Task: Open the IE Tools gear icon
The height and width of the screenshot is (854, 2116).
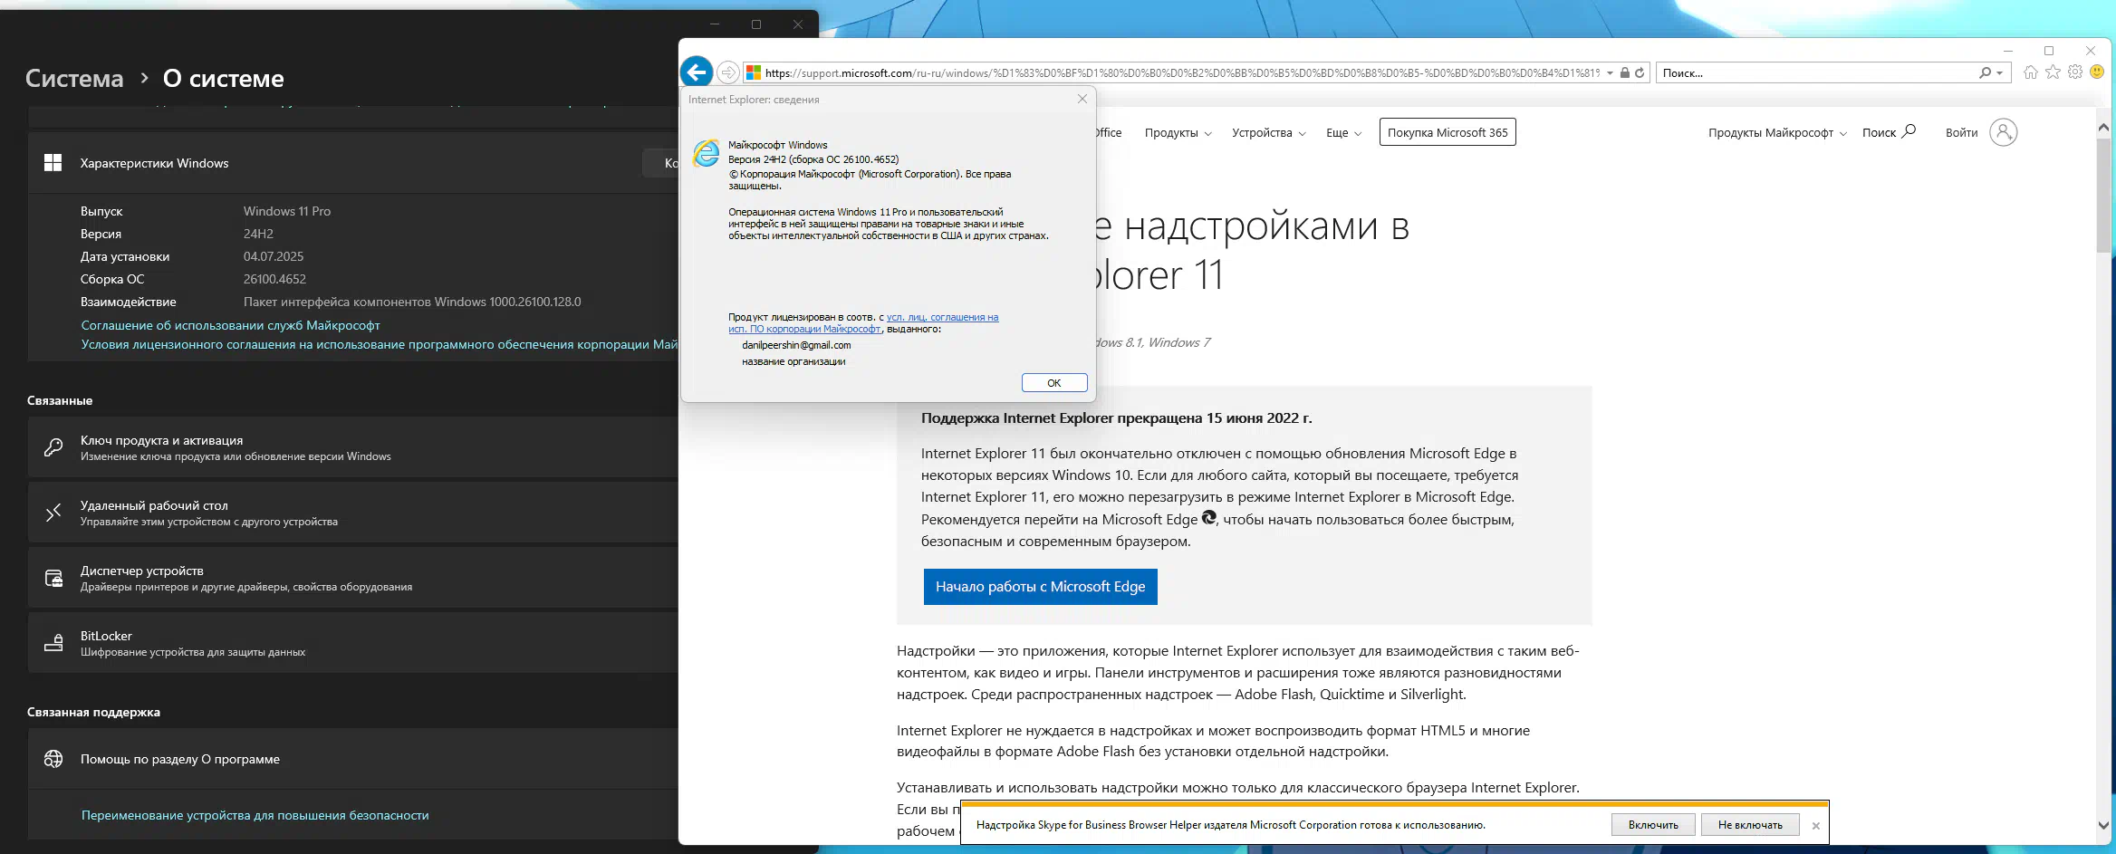Action: tap(2075, 72)
